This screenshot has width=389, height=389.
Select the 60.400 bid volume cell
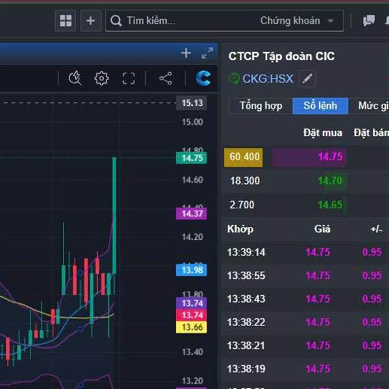click(243, 158)
